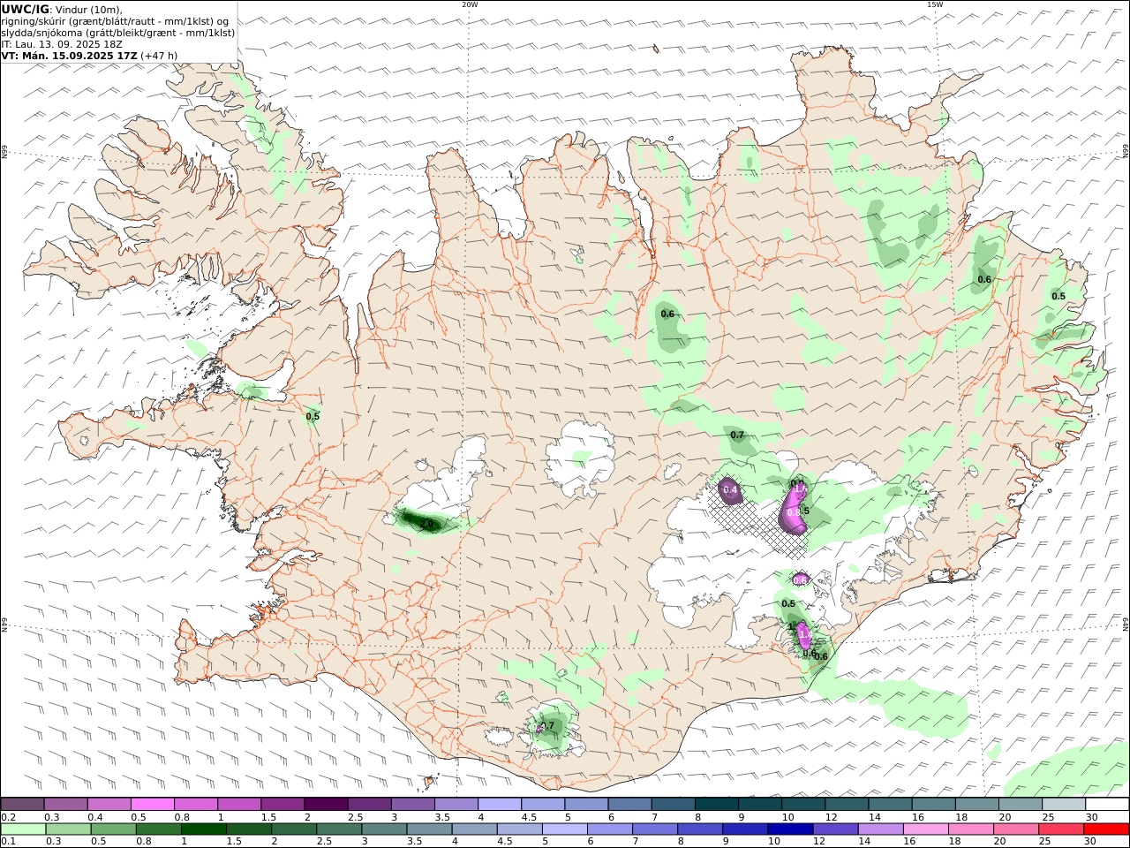
Task: Click the '(+47 h)' forecast offset text
Action: tap(159, 56)
